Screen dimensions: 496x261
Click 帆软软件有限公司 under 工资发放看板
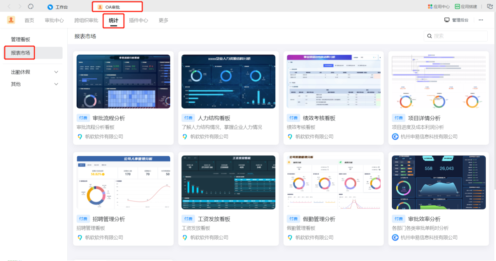tap(209, 237)
